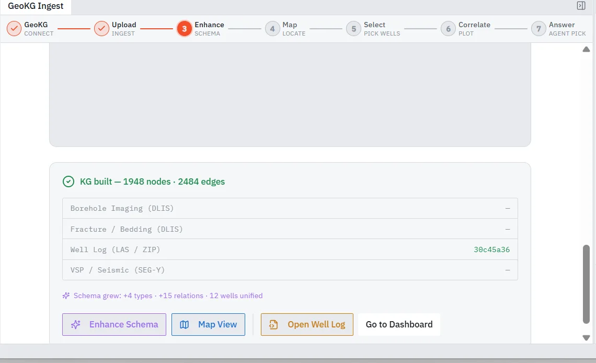This screenshot has height=363, width=596.
Task: Click the KG built 1948 nodes text
Action: point(152,181)
